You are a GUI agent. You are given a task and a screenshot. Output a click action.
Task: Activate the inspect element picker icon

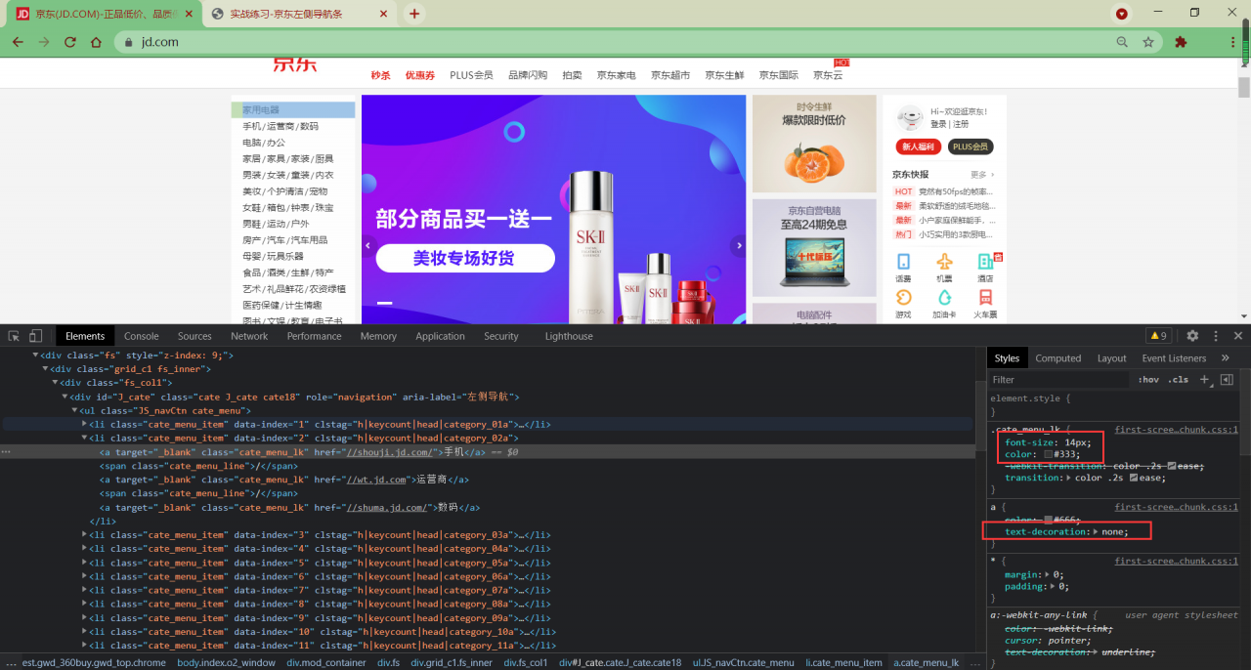pos(14,336)
